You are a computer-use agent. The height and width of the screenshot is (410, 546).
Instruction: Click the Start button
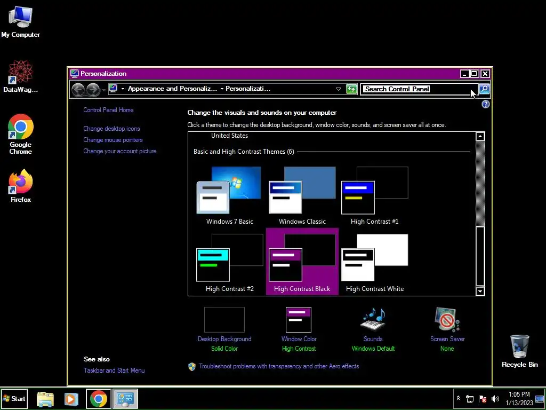coord(14,398)
